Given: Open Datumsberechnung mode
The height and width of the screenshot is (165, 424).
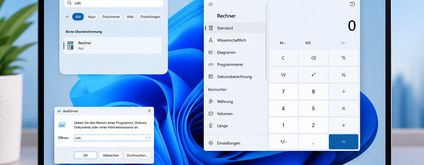Looking at the screenshot, I should point(235,76).
